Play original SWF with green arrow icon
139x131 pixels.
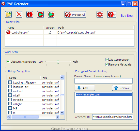(x=40, y=14)
